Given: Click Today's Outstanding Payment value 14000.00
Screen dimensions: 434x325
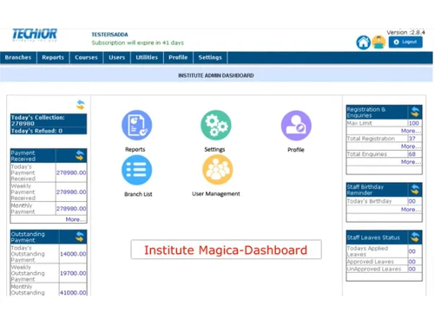Looking at the screenshot, I should (73, 254).
